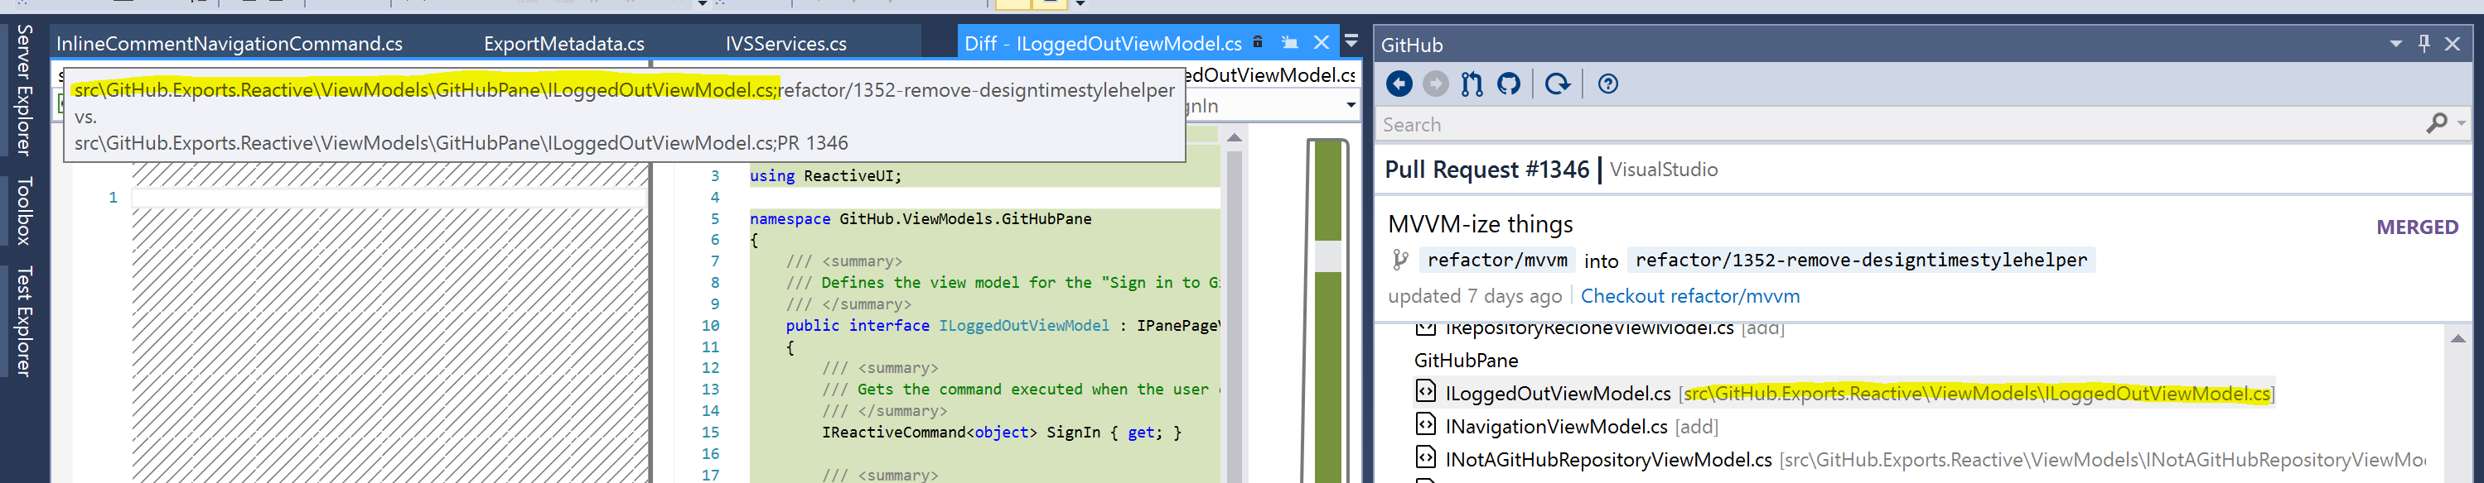The height and width of the screenshot is (483, 2484).
Task: Open ILoggedOutViewModel.cs in changed files list
Action: tap(1558, 394)
